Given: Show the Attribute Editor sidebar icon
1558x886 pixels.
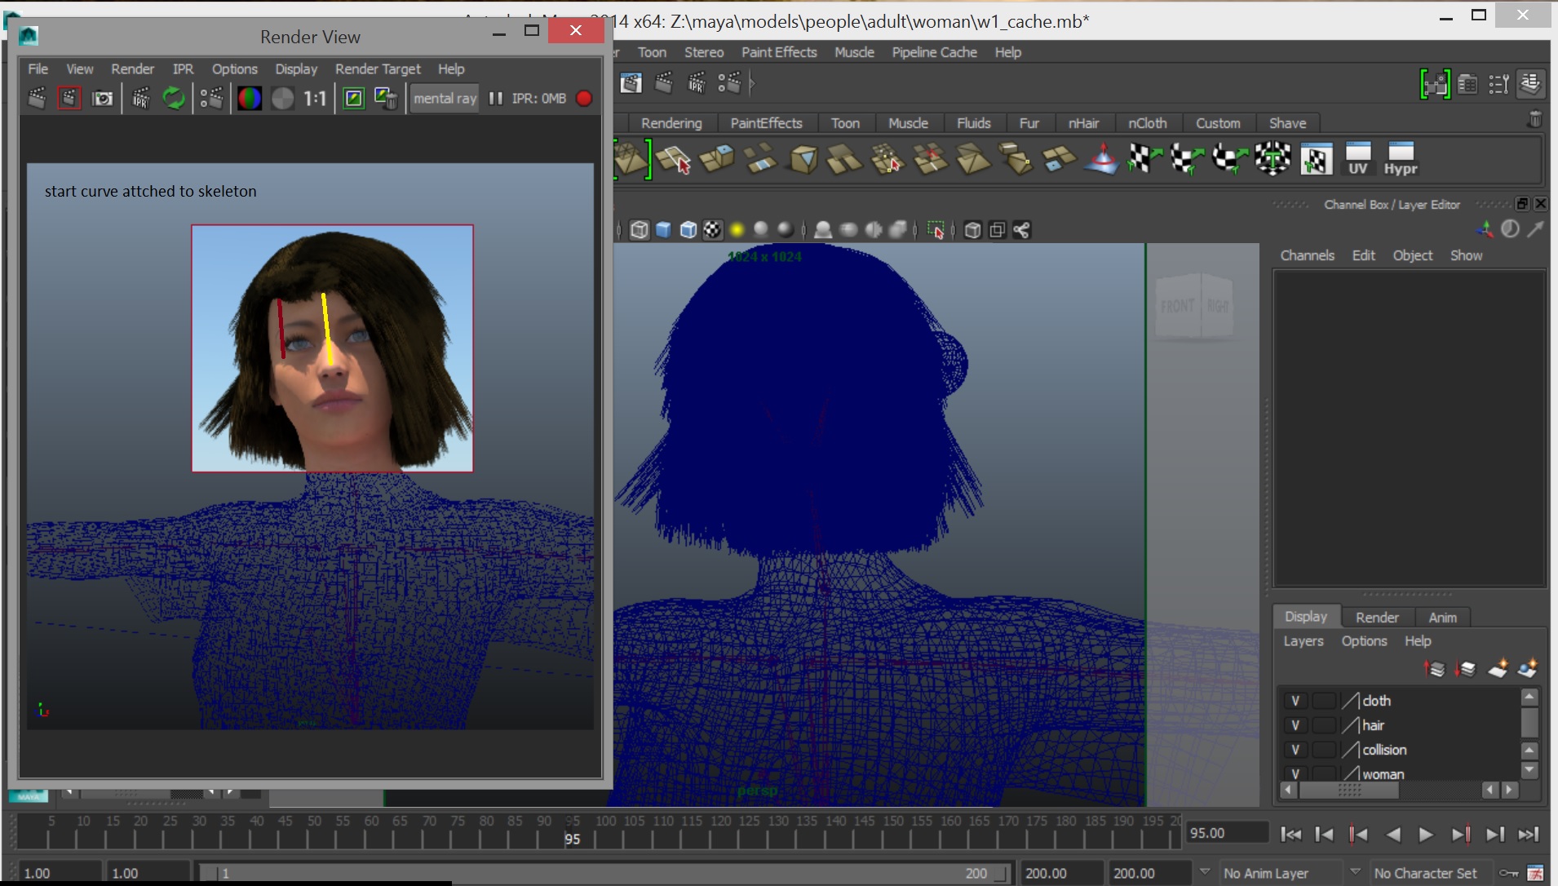Looking at the screenshot, I should [1467, 84].
